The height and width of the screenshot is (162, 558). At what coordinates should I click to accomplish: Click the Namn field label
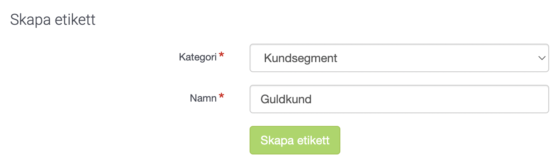tap(203, 98)
